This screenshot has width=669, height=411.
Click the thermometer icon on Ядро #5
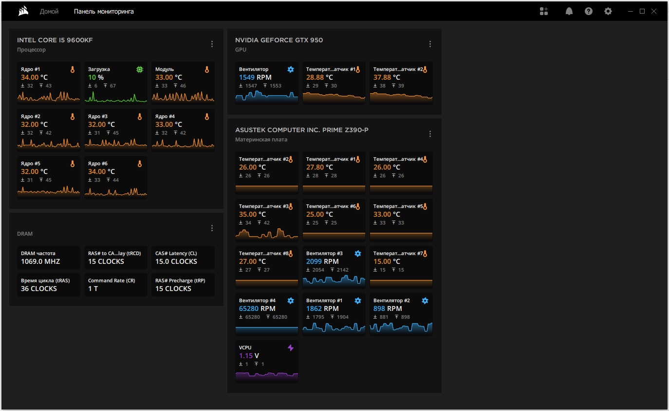[x=73, y=164]
